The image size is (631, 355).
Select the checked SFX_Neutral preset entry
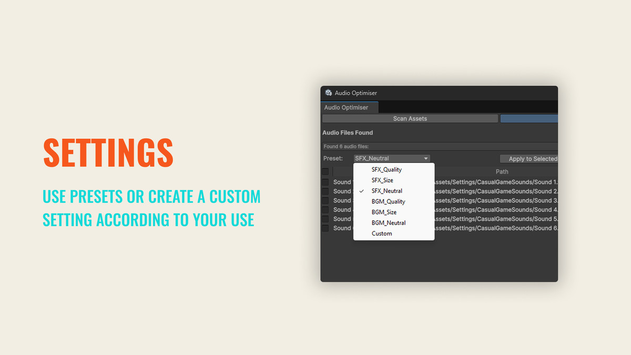click(x=394, y=191)
